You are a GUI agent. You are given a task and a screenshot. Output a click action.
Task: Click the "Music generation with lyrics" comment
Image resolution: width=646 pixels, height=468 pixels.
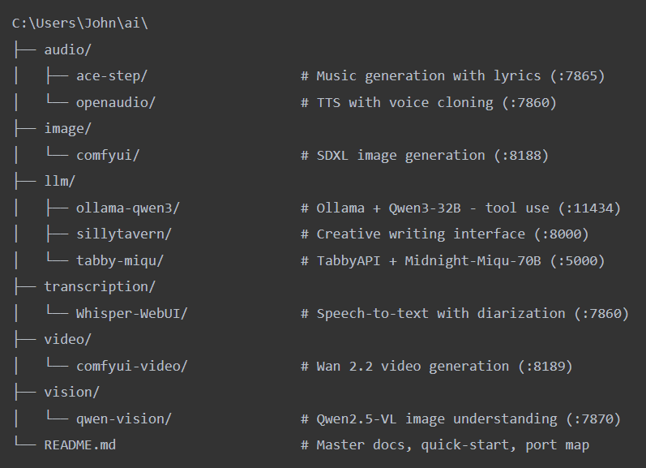tap(428, 76)
